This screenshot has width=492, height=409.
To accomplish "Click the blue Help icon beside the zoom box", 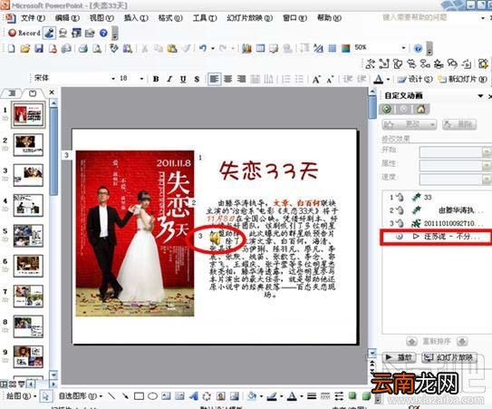I will pyautogui.click(x=418, y=48).
